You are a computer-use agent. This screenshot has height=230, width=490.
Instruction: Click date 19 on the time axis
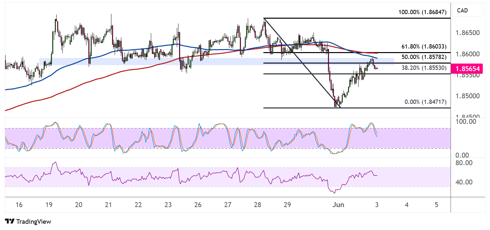tap(49, 205)
